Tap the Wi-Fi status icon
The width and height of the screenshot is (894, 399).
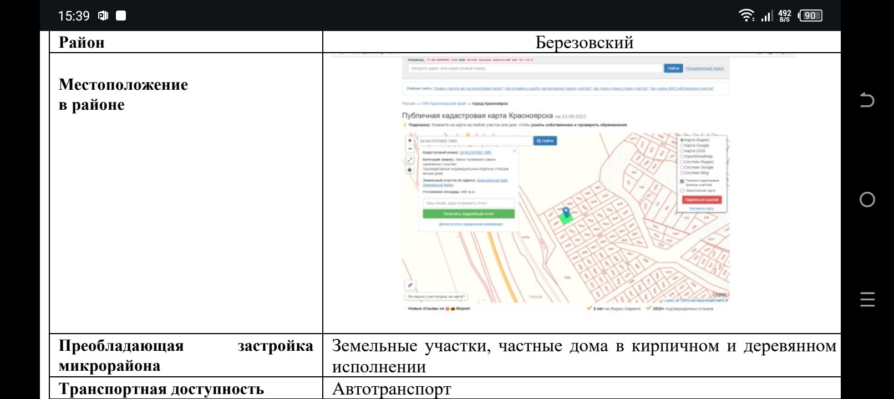(x=746, y=16)
